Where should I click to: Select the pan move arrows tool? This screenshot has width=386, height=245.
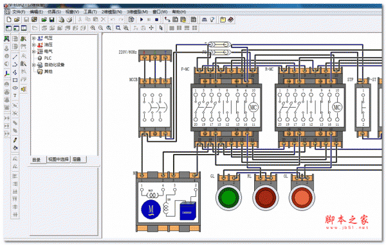pyautogui.click(x=151, y=28)
